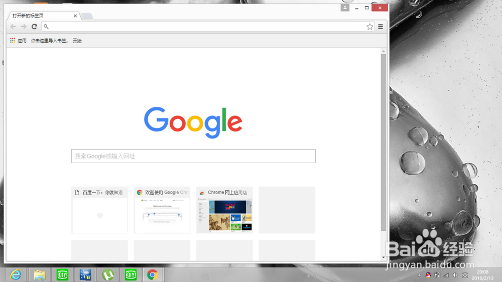Open the 欢迎使用 Google Chrome thumbnail
The height and width of the screenshot is (282, 502).
coord(162,210)
